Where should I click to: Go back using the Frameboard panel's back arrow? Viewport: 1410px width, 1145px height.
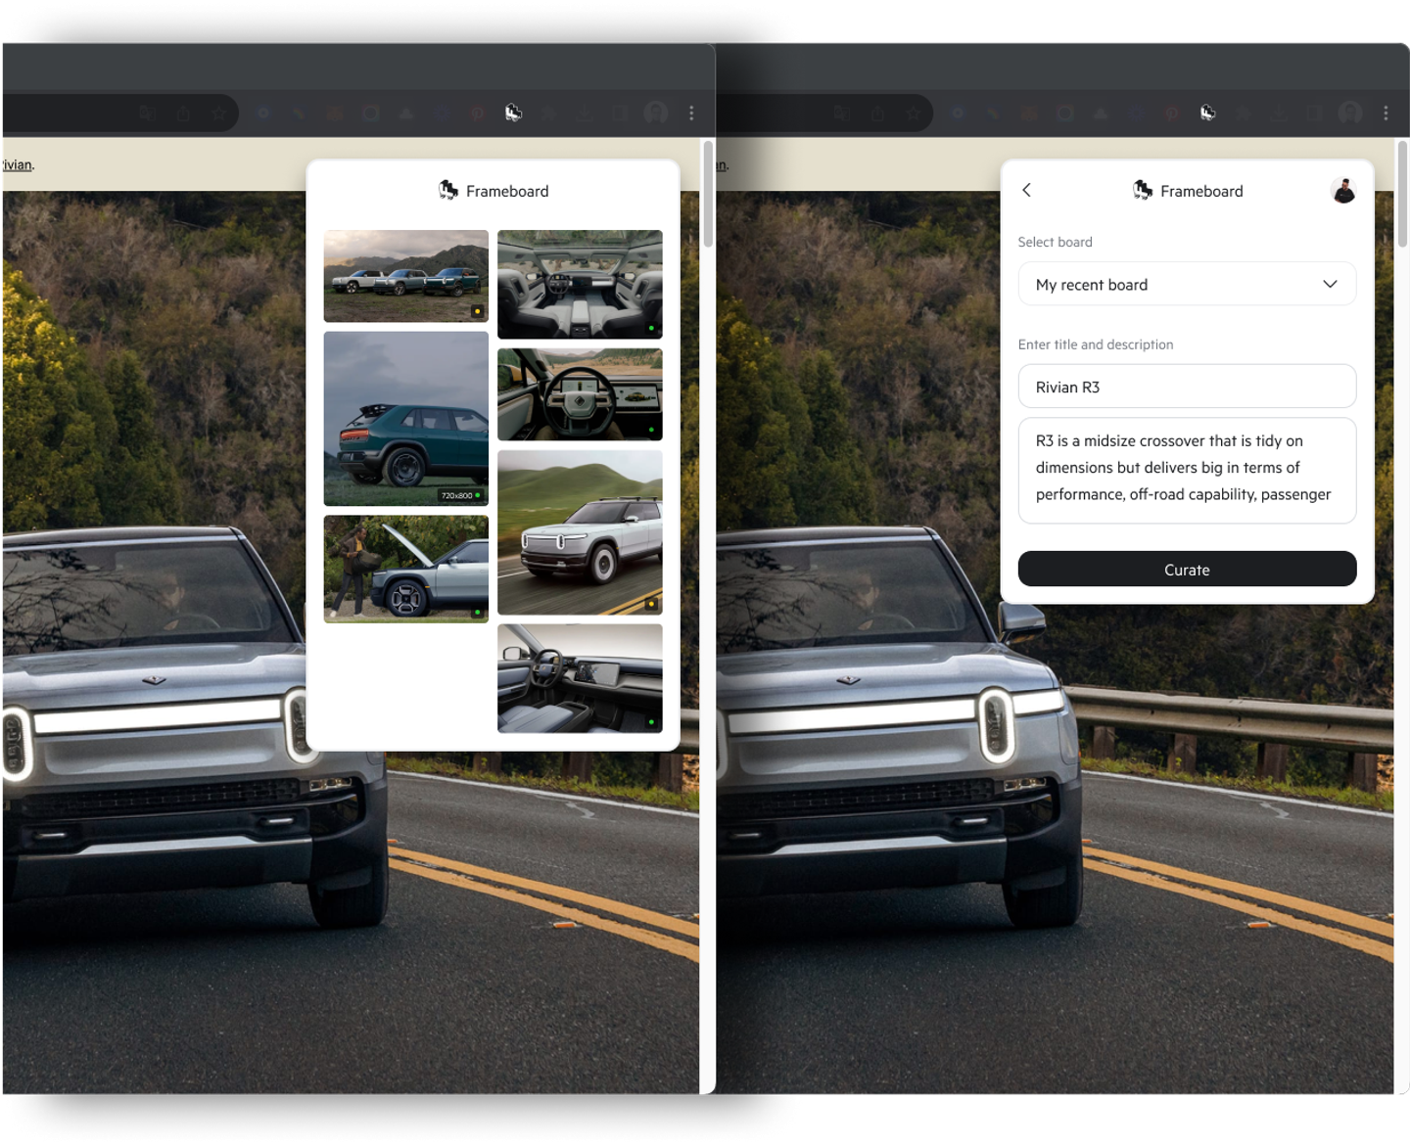pyautogui.click(x=1027, y=190)
